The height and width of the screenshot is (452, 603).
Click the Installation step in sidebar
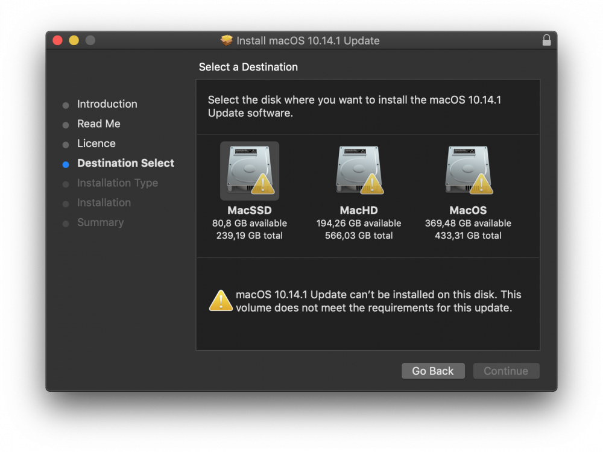pos(104,202)
